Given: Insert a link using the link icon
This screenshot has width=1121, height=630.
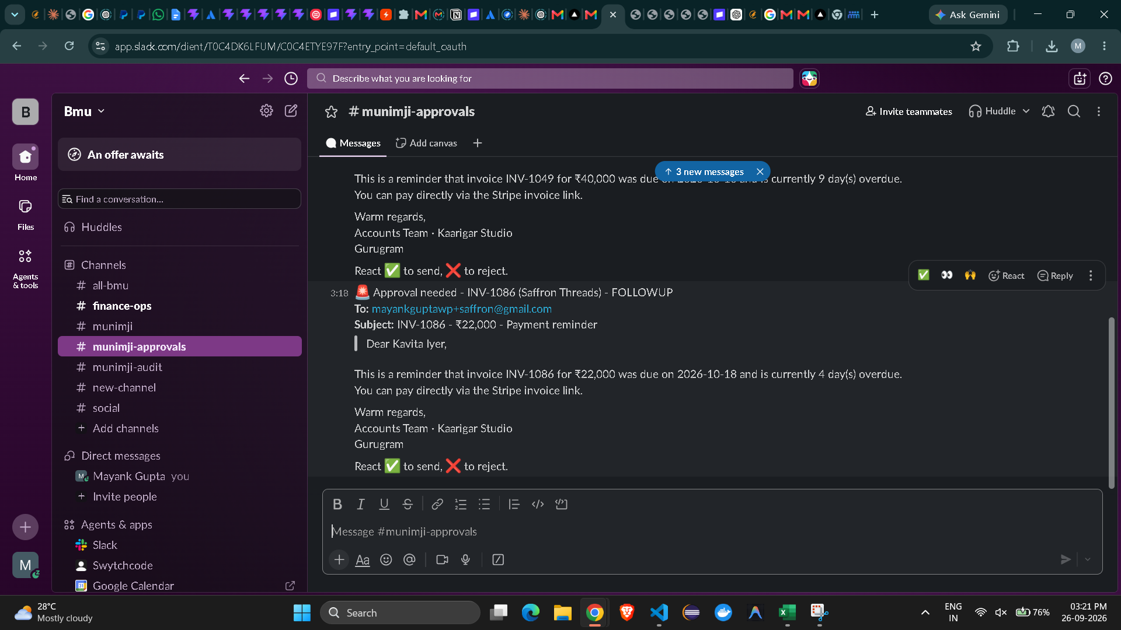Looking at the screenshot, I should [x=437, y=504].
